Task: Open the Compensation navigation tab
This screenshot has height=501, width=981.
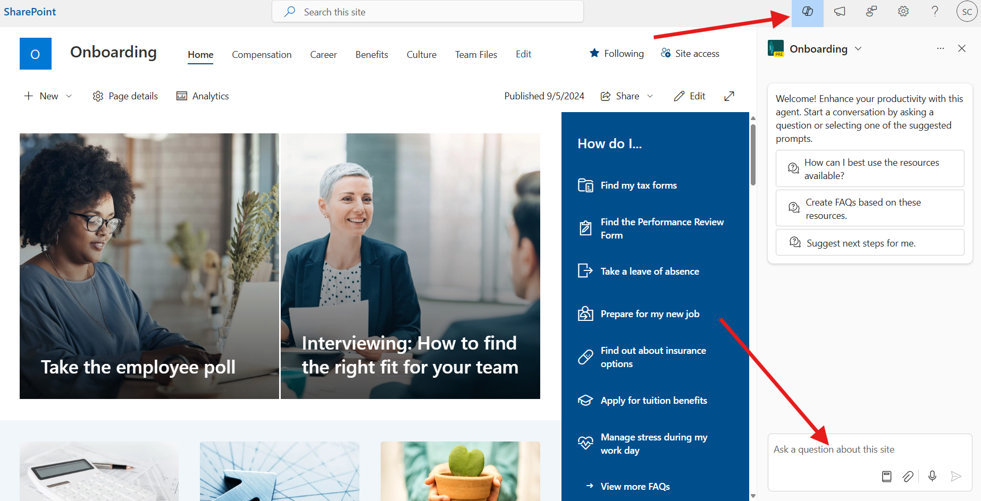Action: coord(262,55)
